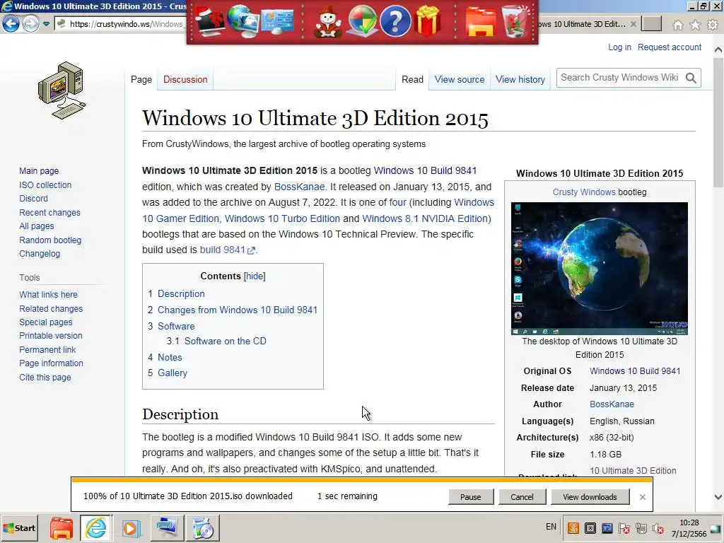This screenshot has width=724, height=543.
Task: Switch to the Page tab
Action: [x=141, y=79]
